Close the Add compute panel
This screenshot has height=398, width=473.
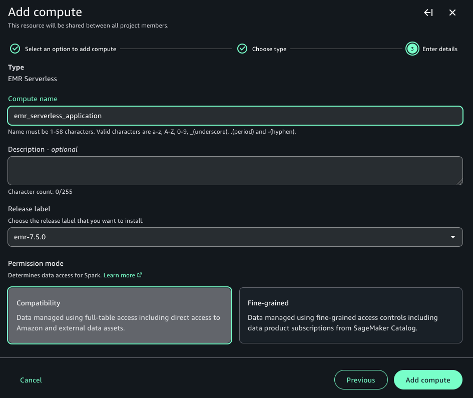click(452, 13)
